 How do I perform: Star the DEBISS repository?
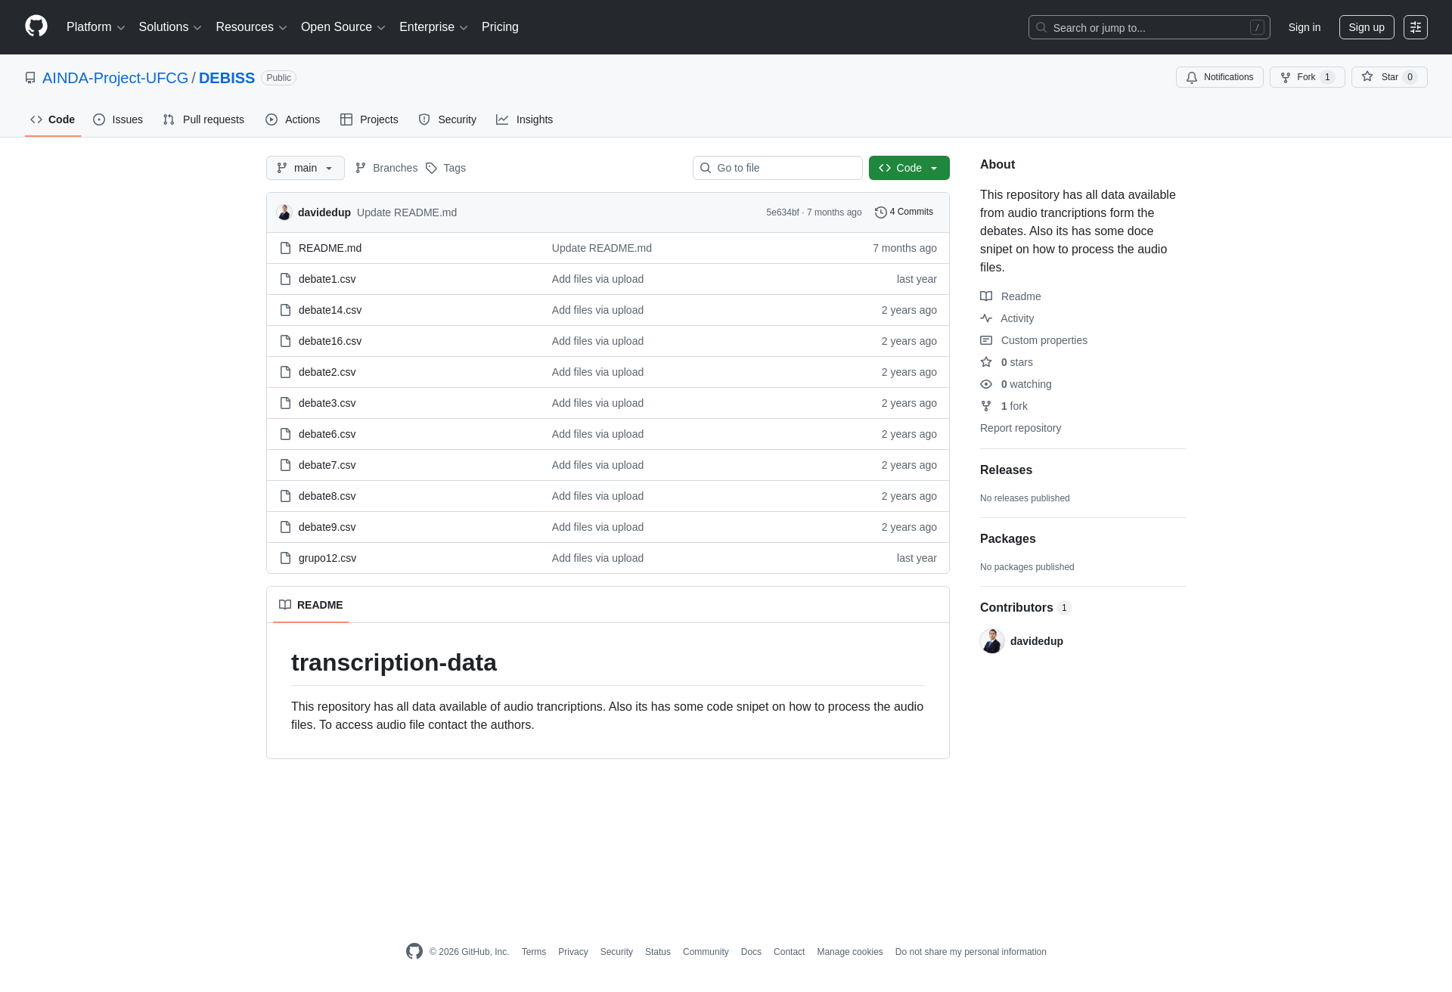[1389, 77]
